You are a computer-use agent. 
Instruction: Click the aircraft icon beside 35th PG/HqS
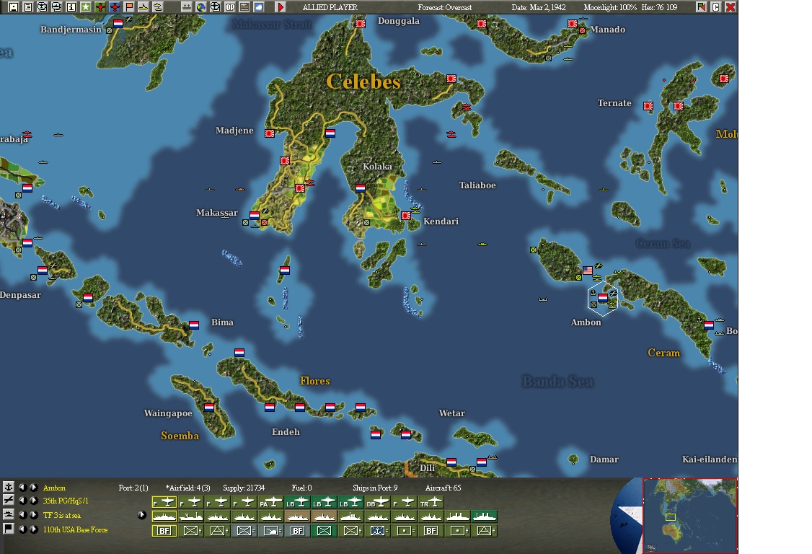click(x=8, y=500)
